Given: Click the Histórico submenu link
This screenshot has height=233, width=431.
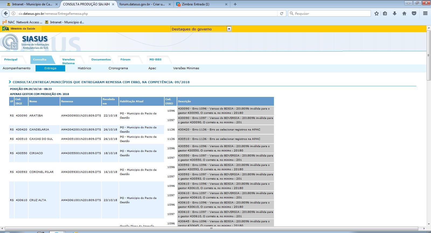Looking at the screenshot, I should tap(84, 68).
